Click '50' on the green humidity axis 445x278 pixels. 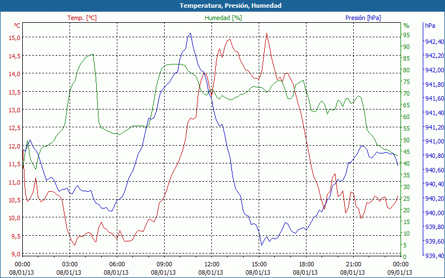click(x=407, y=140)
